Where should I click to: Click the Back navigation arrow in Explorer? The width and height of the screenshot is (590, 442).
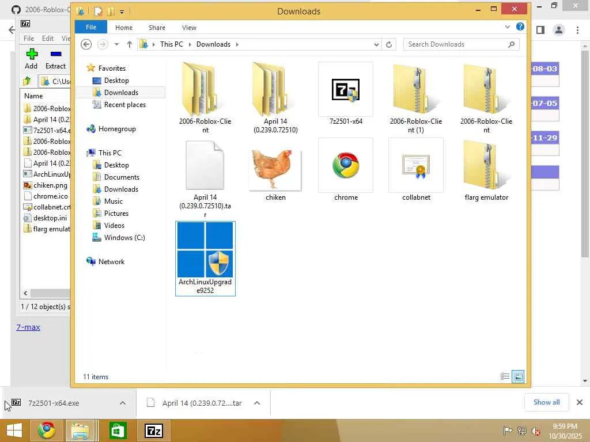click(x=86, y=44)
